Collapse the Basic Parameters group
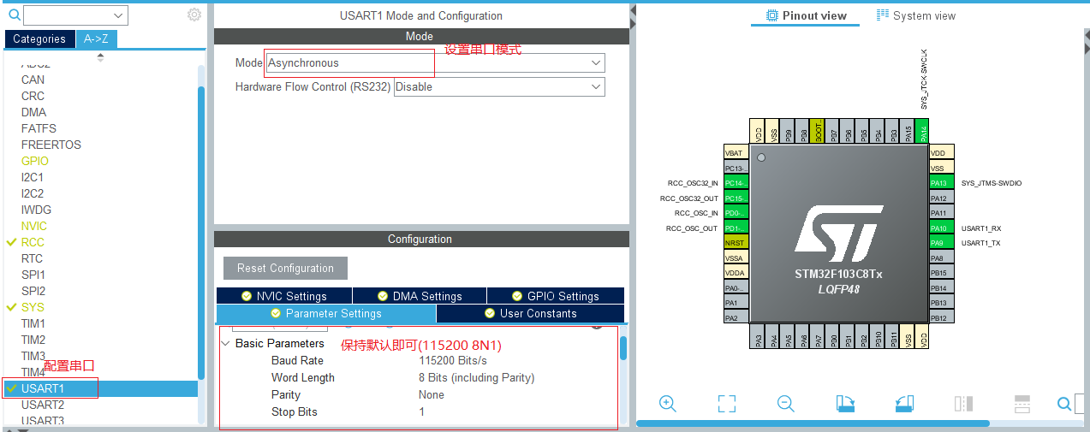This screenshot has height=432, width=1090. coord(226,343)
